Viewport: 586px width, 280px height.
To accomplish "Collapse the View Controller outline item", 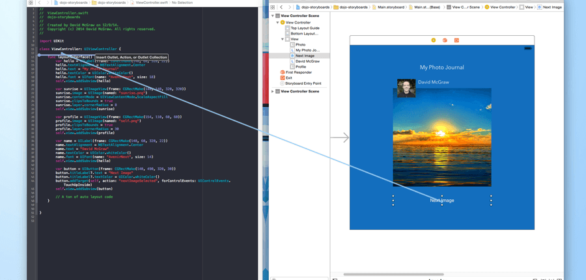I will 278,23.
